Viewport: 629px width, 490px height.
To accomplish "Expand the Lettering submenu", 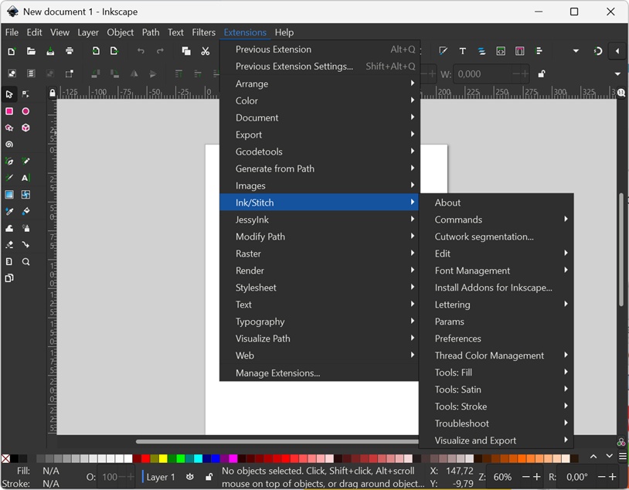I will tap(496, 305).
